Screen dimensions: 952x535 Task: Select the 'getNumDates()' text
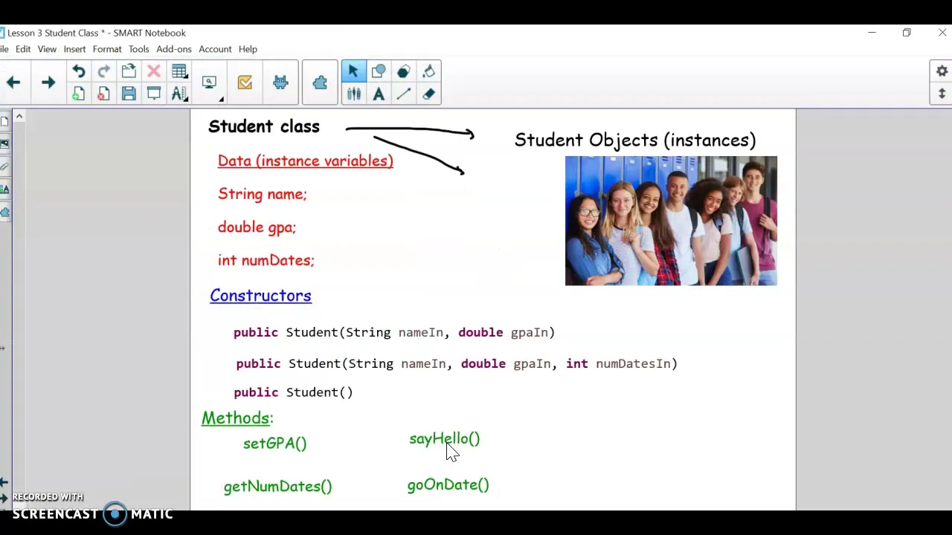click(278, 487)
